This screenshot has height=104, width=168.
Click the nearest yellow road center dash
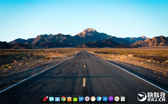[84, 82]
